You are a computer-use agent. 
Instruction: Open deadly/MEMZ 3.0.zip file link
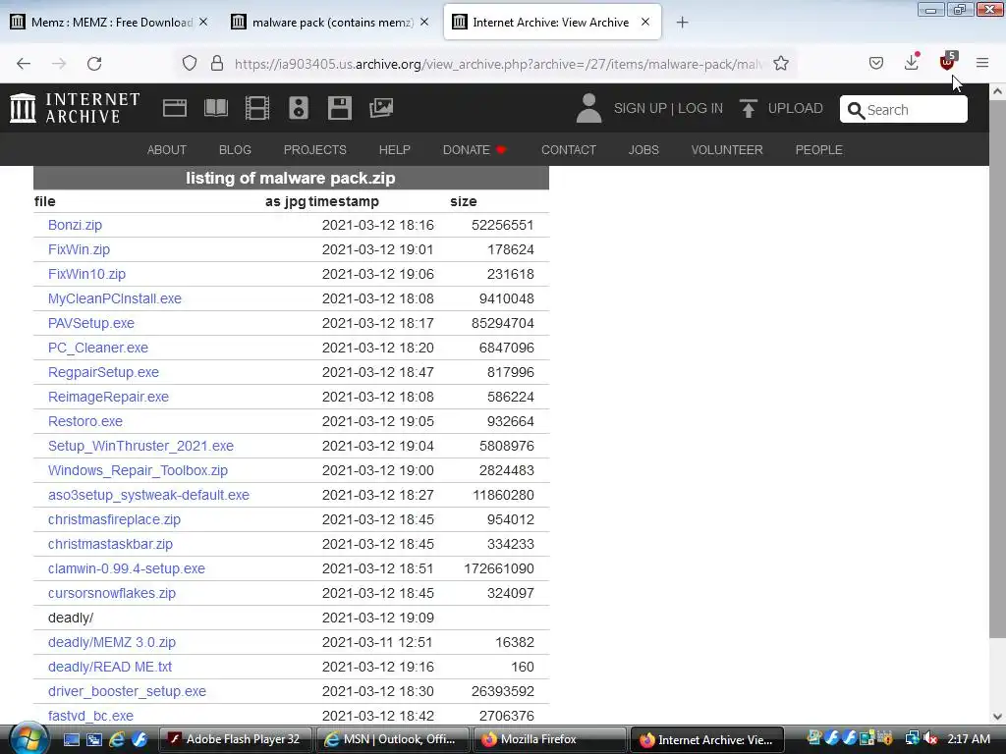[x=112, y=642]
